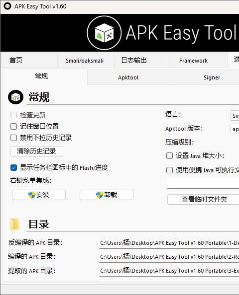Click the cube icon beside 常规 heading
Image resolution: width=239 pixels, height=295 pixels.
15,97
